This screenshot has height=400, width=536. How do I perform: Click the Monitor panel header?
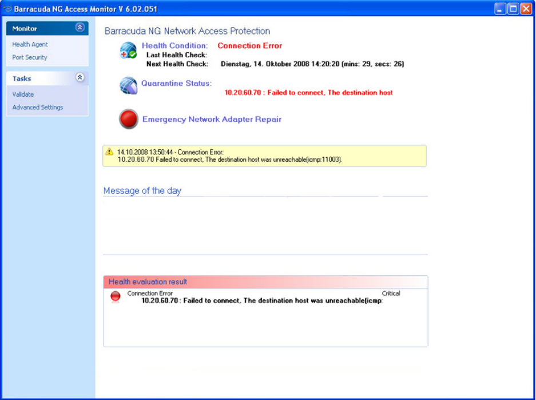47,29
